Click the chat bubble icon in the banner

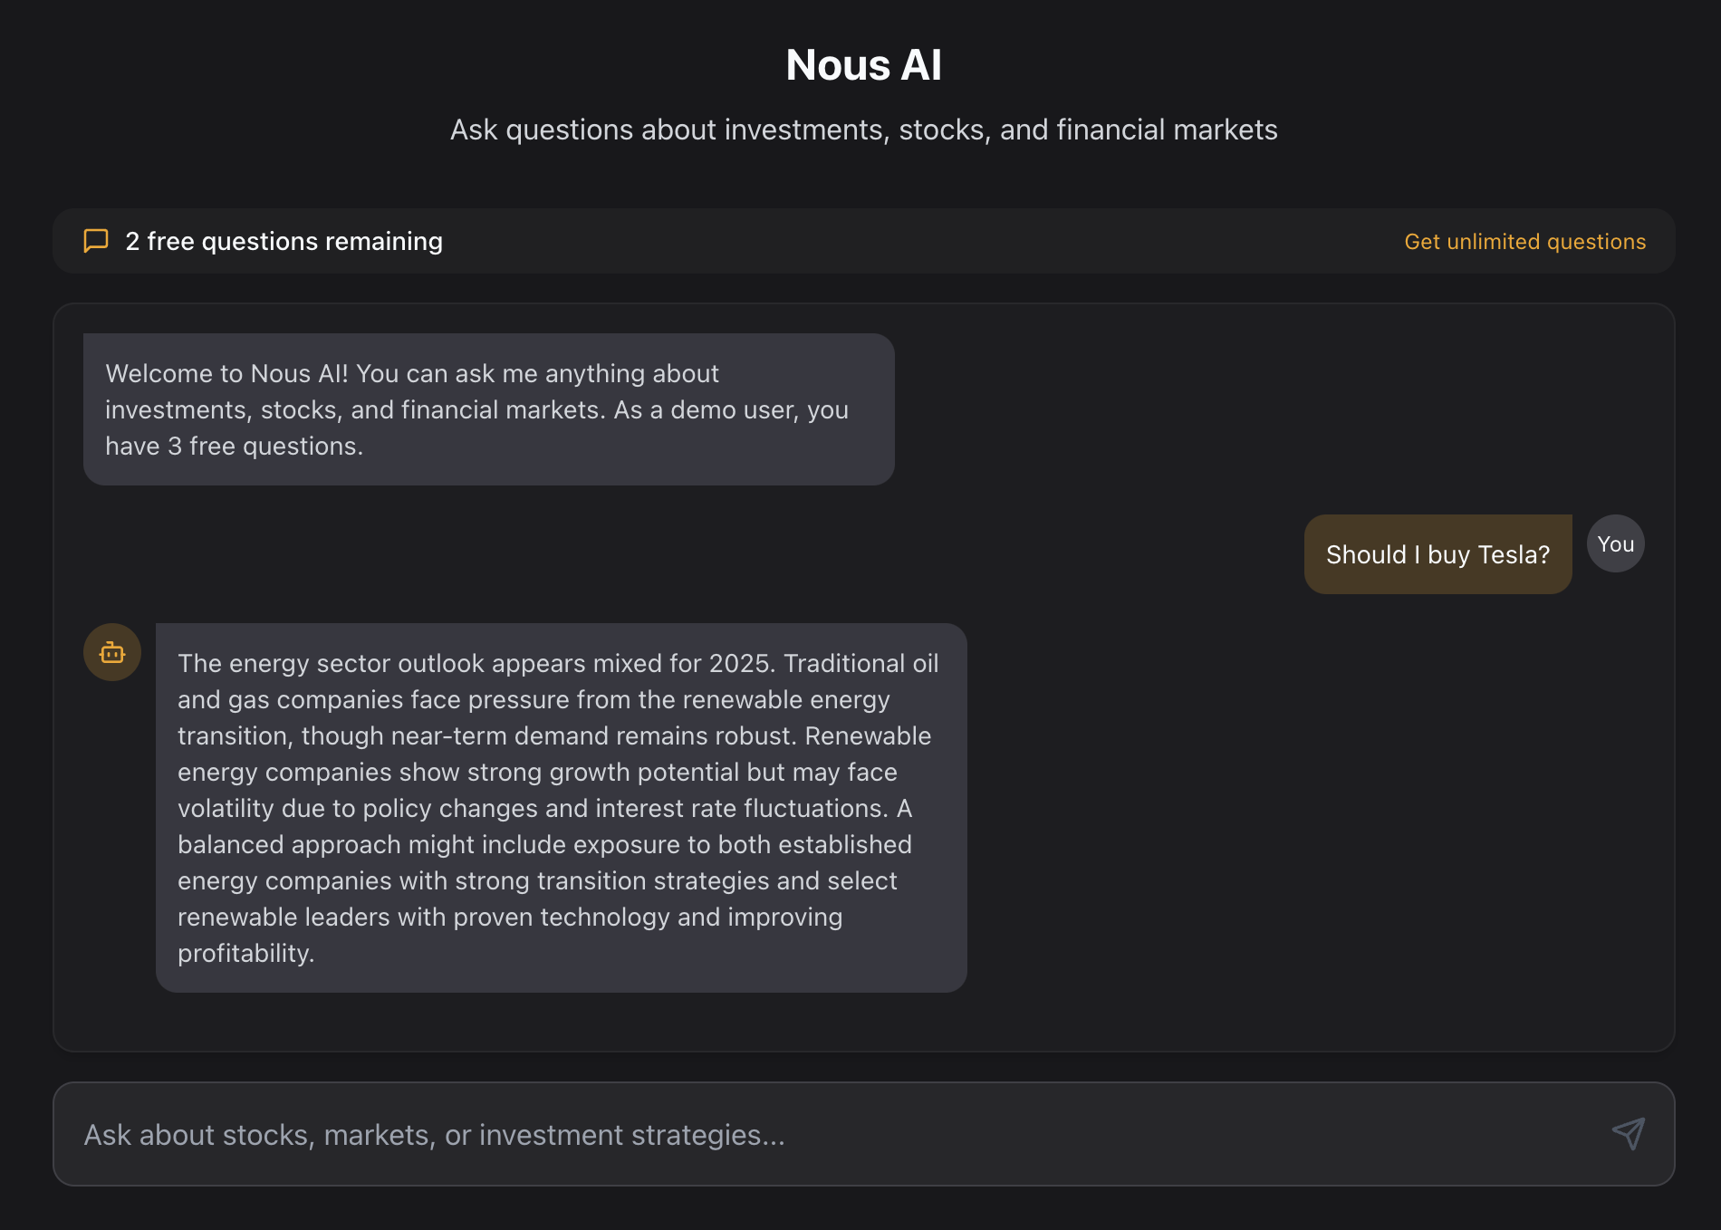(96, 241)
